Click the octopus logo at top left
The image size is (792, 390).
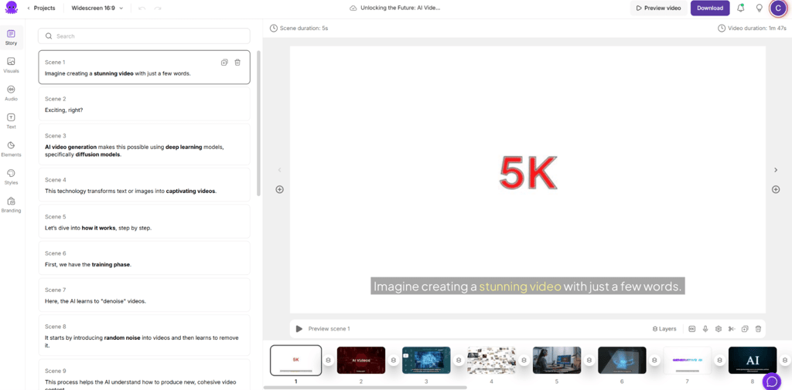pos(11,8)
